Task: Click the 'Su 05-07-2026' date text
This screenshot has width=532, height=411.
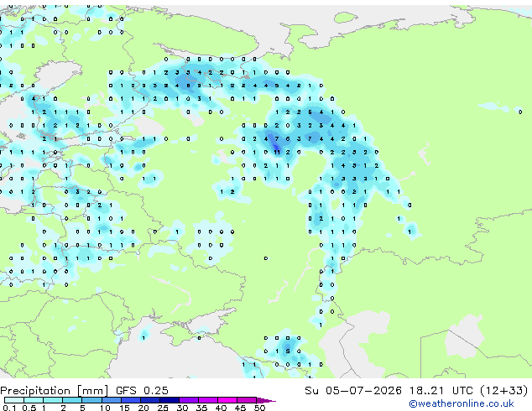Action: coord(353,390)
